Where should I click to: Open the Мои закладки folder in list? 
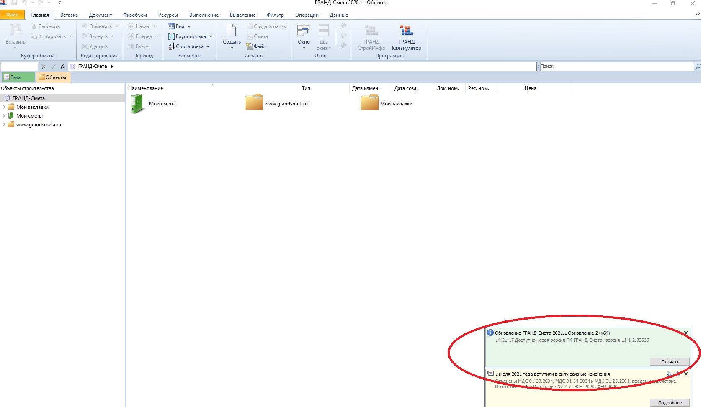click(369, 103)
